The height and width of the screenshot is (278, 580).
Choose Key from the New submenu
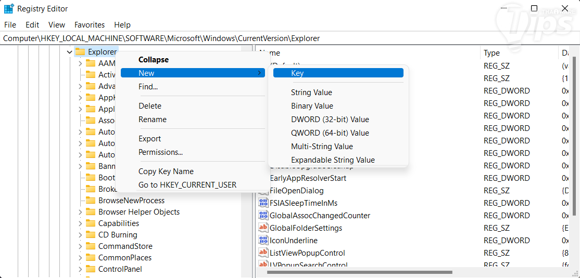(297, 73)
